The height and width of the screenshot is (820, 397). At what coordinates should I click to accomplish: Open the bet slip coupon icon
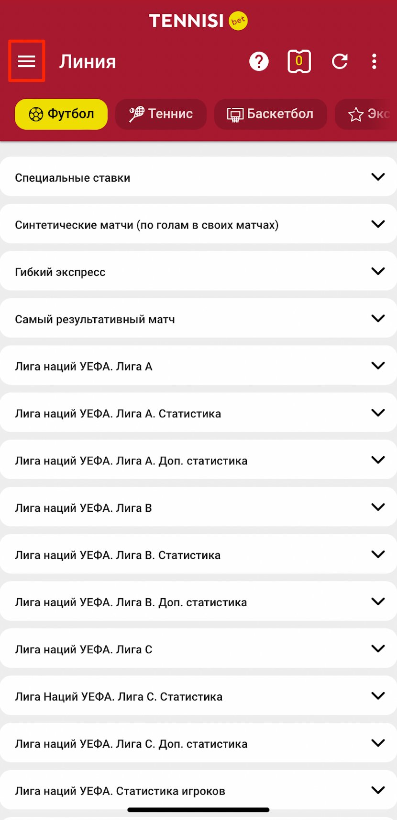[299, 61]
